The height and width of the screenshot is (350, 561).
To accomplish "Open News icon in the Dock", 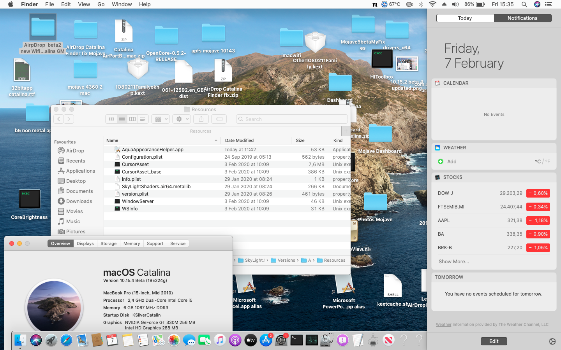I will (x=388, y=340).
